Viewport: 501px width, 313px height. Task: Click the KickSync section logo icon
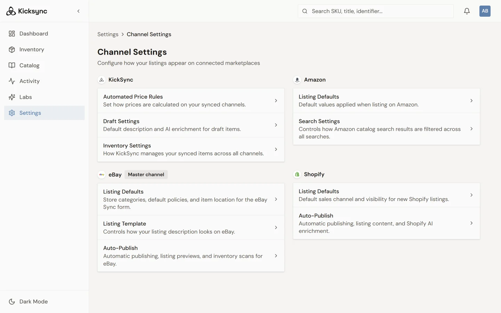point(102,80)
